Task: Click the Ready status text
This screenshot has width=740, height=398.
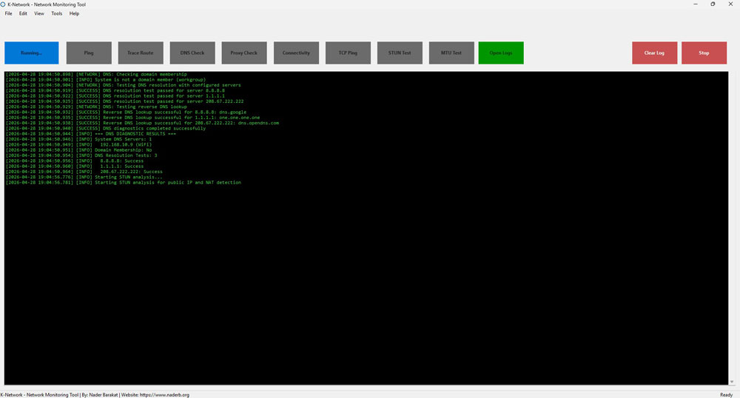Action: [727, 395]
